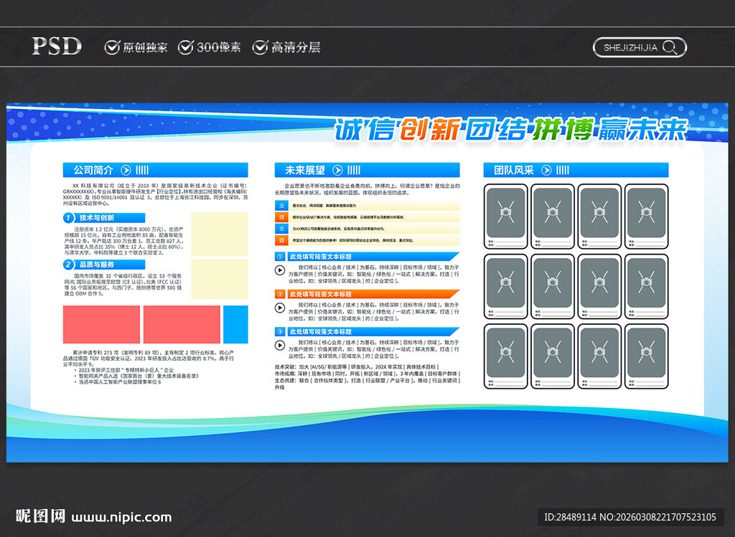Image resolution: width=735 pixels, height=537 pixels.
Task: Click the 技术突破 line of text
Action: tap(357, 367)
